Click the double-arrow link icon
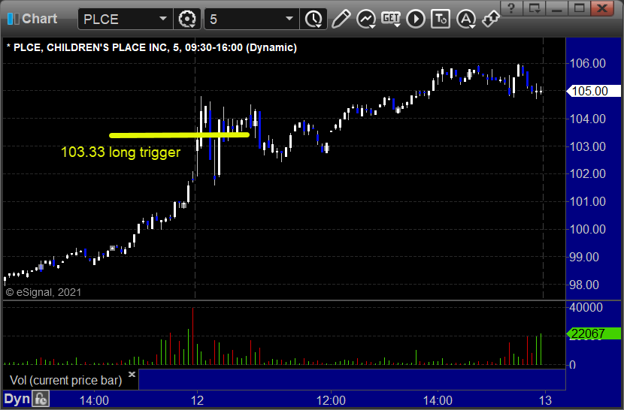 pos(491,19)
